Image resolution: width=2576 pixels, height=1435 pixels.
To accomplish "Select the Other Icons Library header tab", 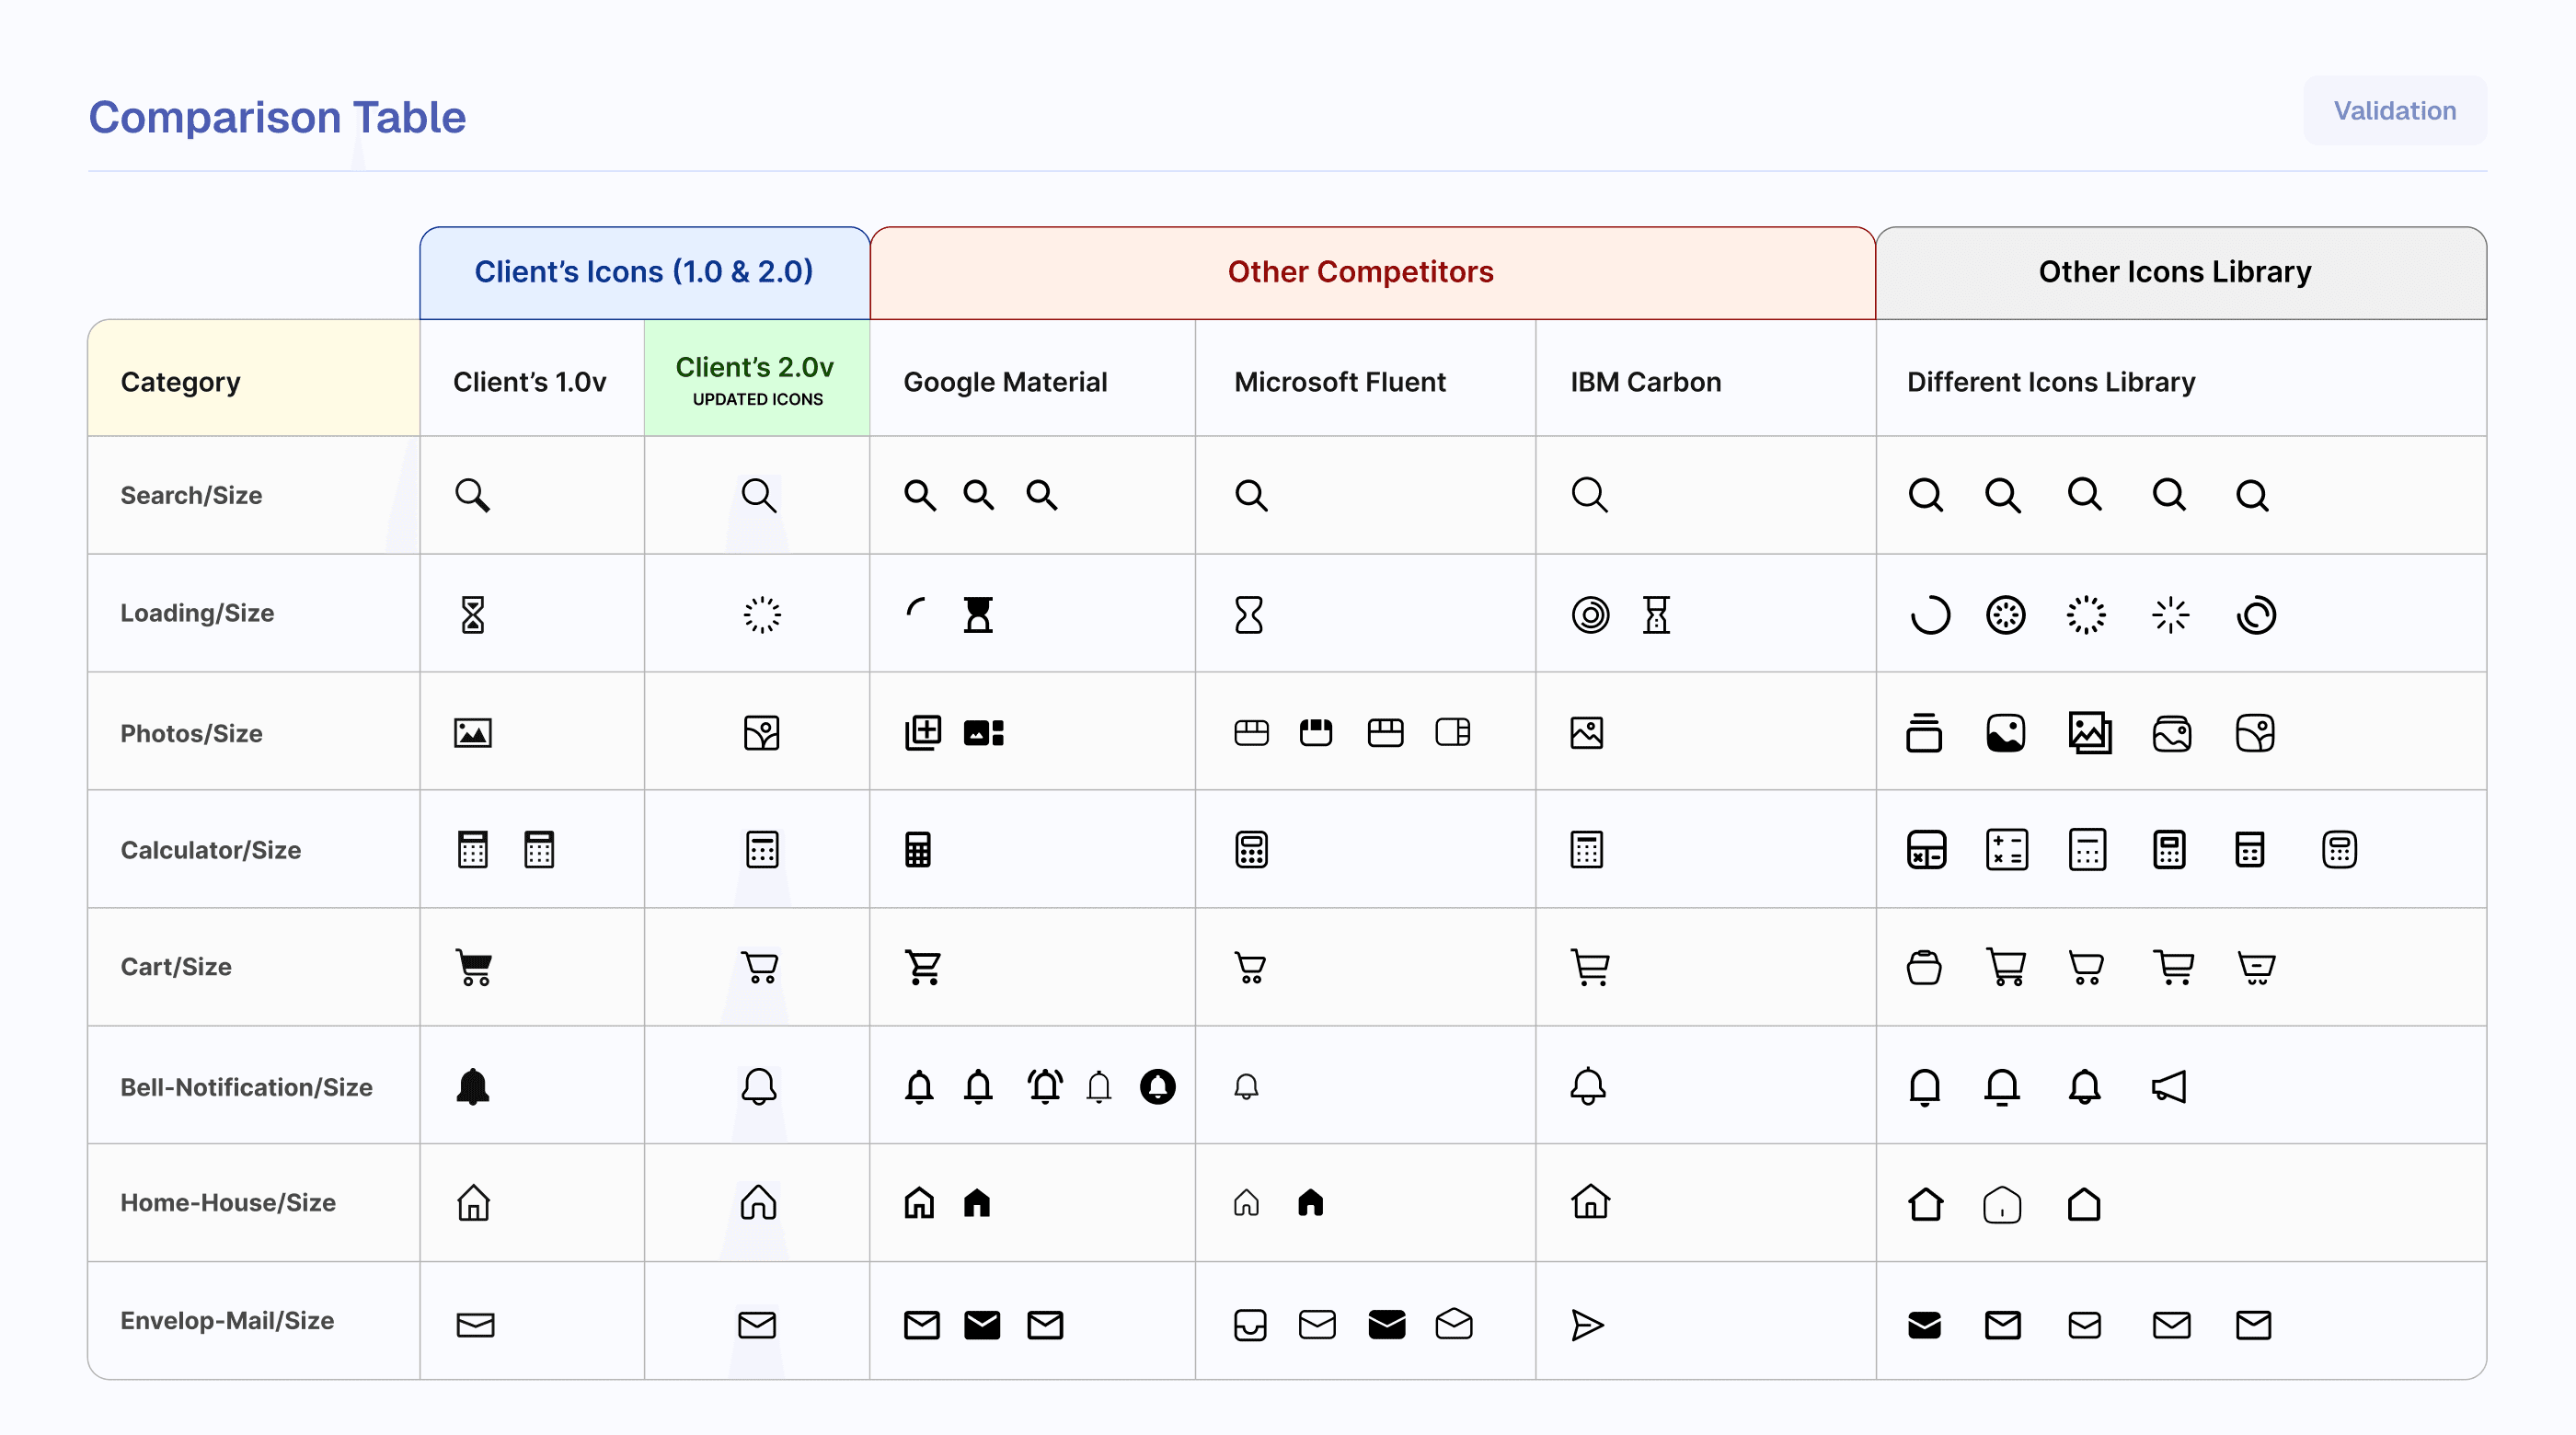I will (2174, 272).
